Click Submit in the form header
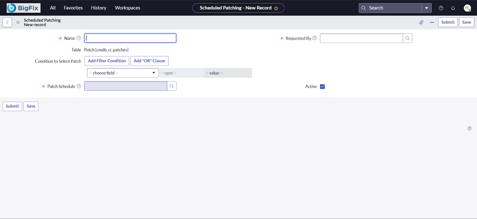This screenshot has height=219, width=477. click(x=448, y=22)
